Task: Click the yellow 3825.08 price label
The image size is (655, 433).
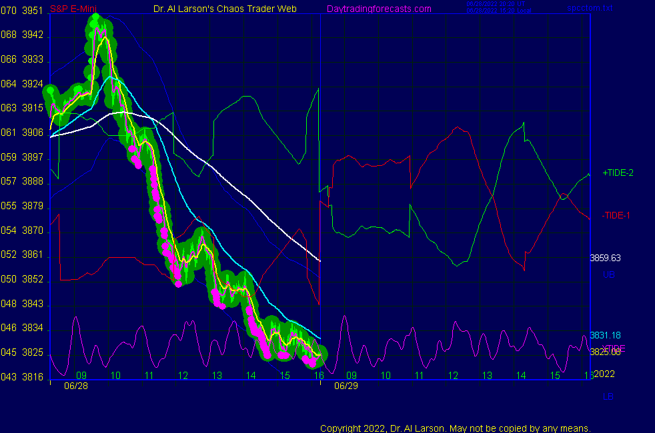Action: pos(604,352)
